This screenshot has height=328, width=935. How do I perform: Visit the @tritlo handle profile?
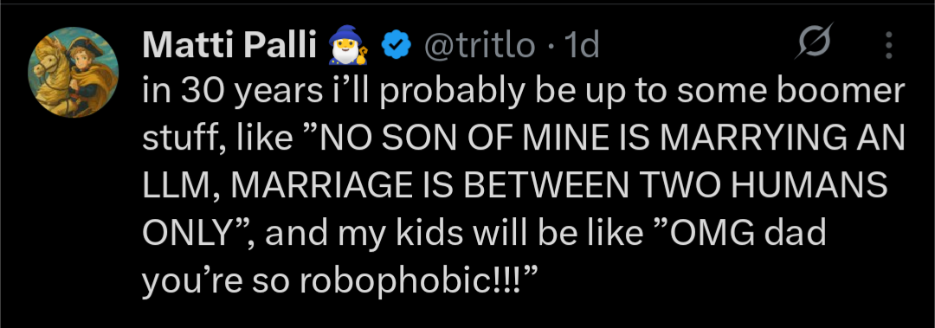tap(479, 45)
